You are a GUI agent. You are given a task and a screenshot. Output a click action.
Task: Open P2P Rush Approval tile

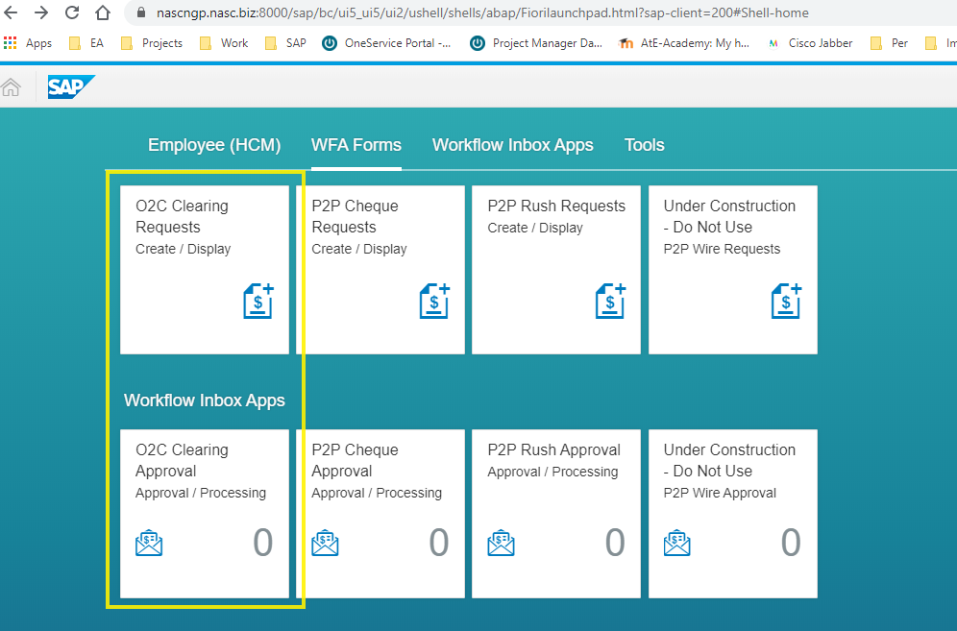(x=556, y=514)
